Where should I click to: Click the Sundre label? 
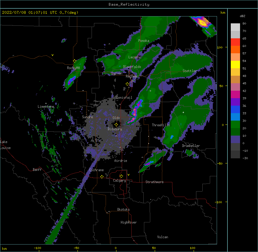87,117
